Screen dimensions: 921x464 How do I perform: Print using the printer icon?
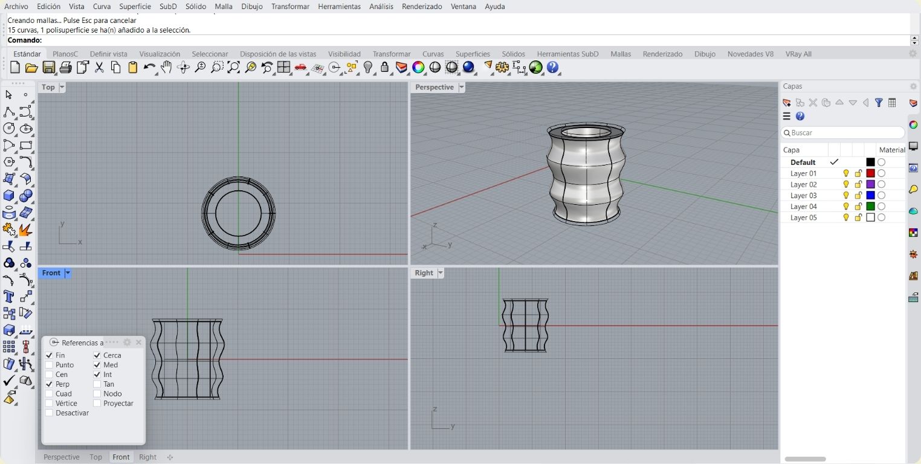pyautogui.click(x=66, y=68)
